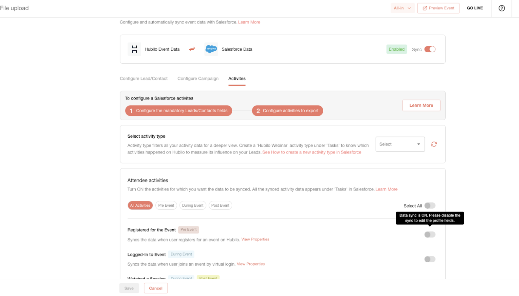
Task: Click the GO LIVE button
Action: point(475,8)
